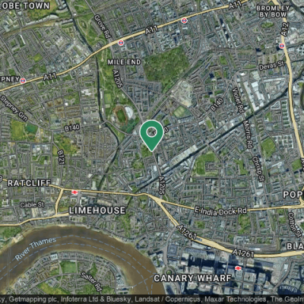This screenshot has height=304, width=304.
Task: Click the River Thames water label
Action: [36, 249]
